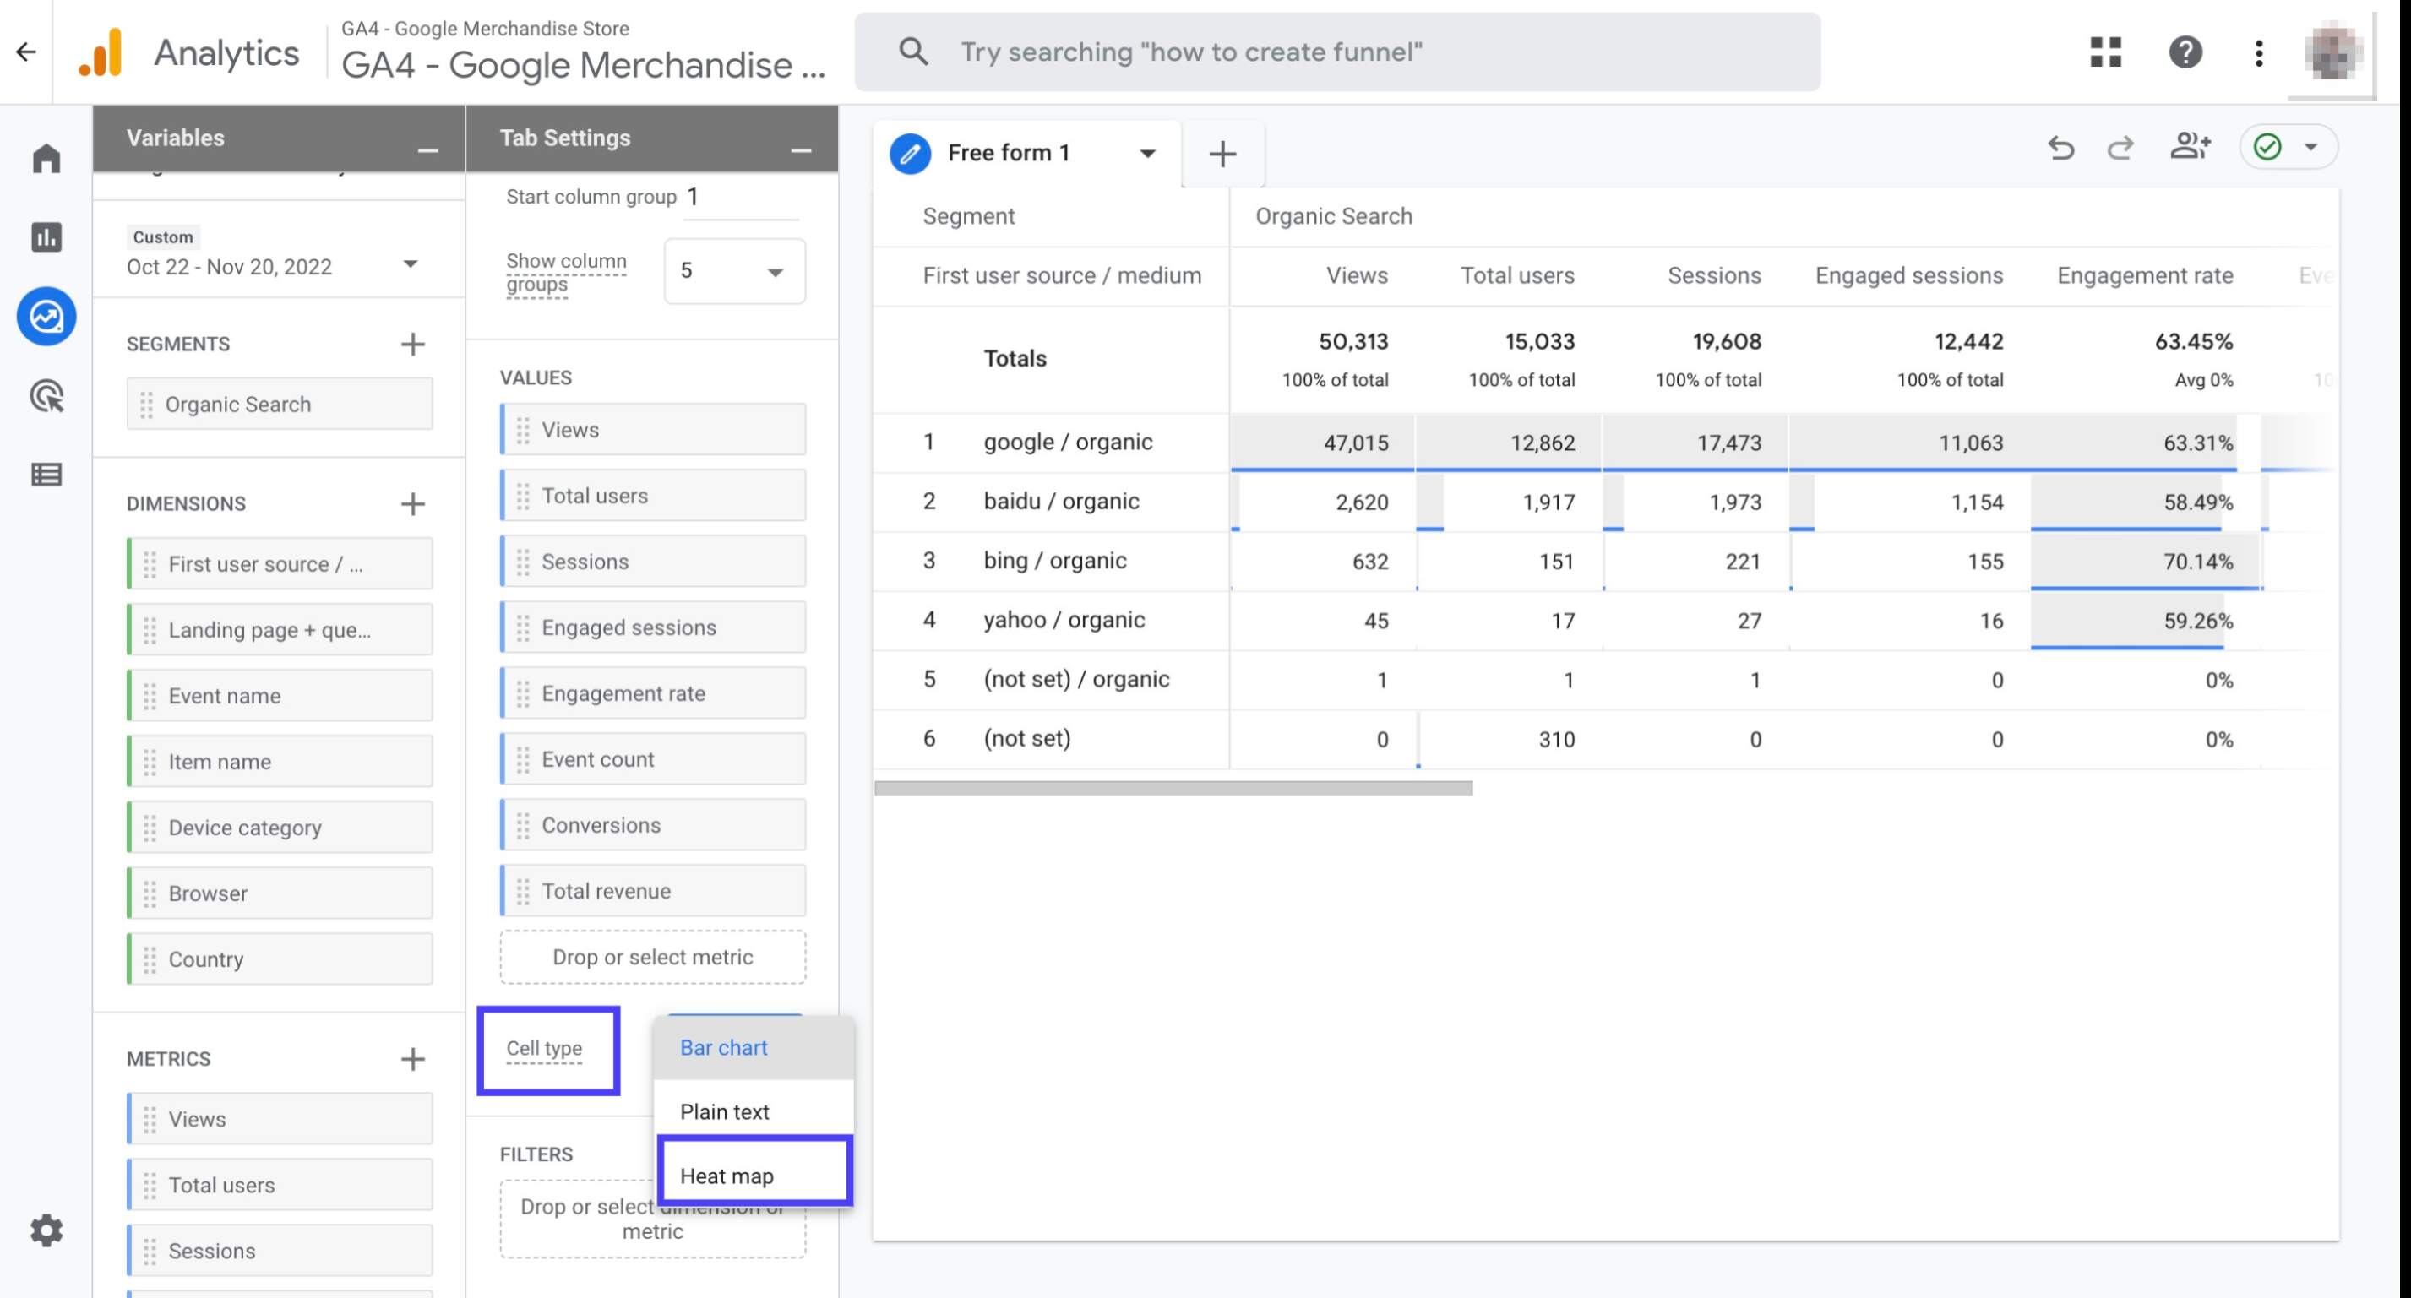Click the baidu / organic row
Screen dimensions: 2411x1298
point(1604,502)
